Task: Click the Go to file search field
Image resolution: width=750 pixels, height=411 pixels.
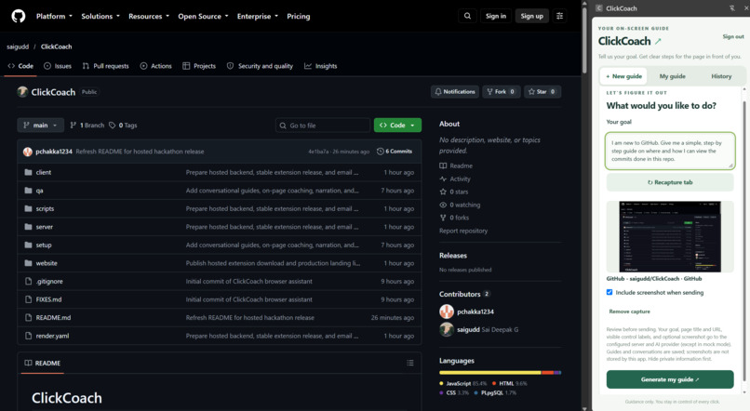Action: [x=323, y=126]
